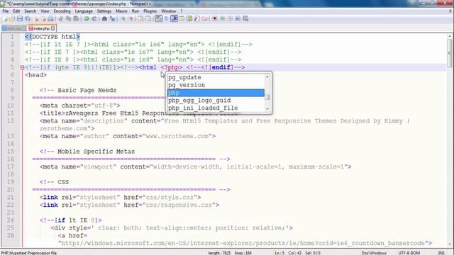Open Find with the binoculars icon
Image resolution: width=454 pixels, height=255 pixels.
[x=104, y=19]
